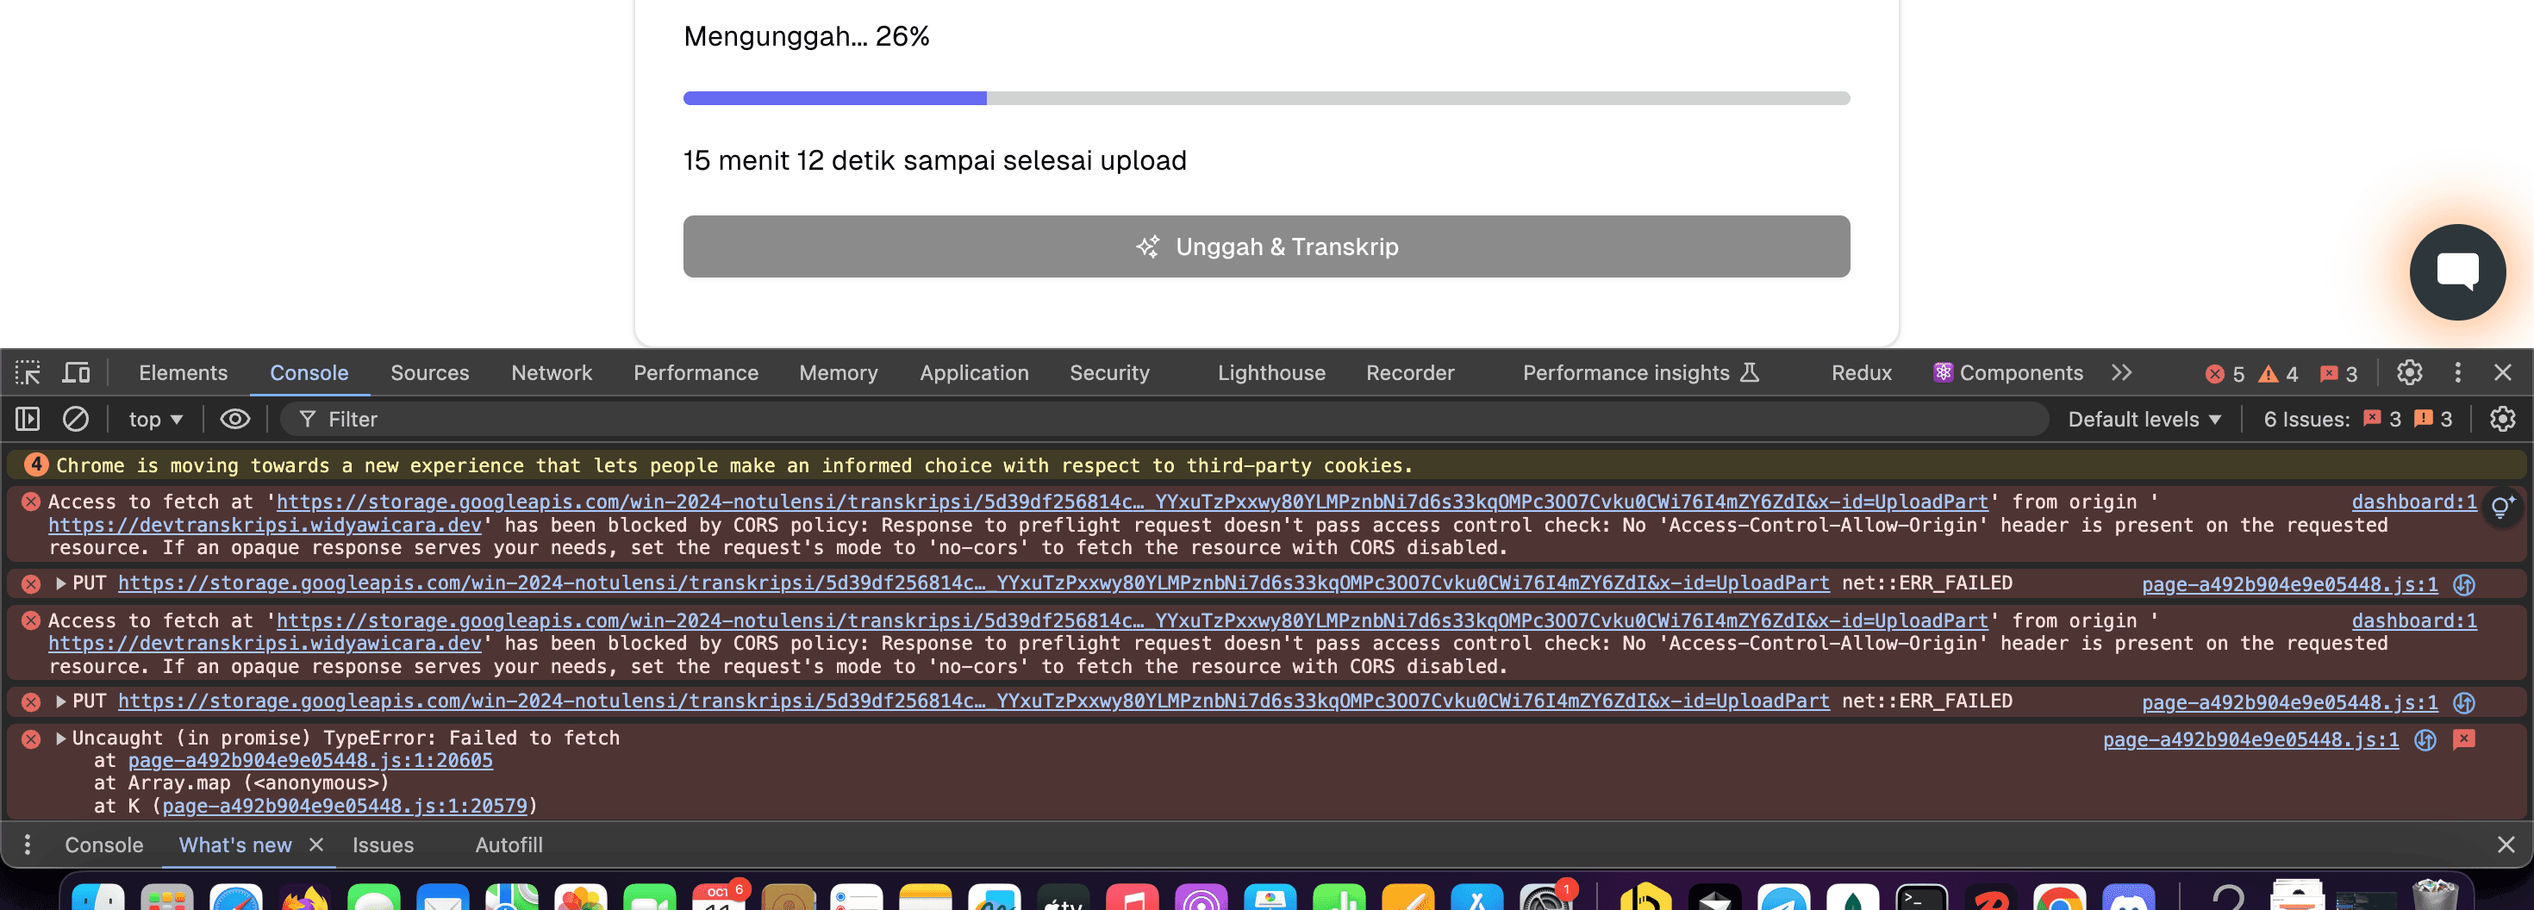Switch to the Application tab

point(974,373)
